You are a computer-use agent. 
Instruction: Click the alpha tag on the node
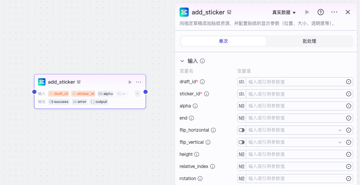(106, 94)
